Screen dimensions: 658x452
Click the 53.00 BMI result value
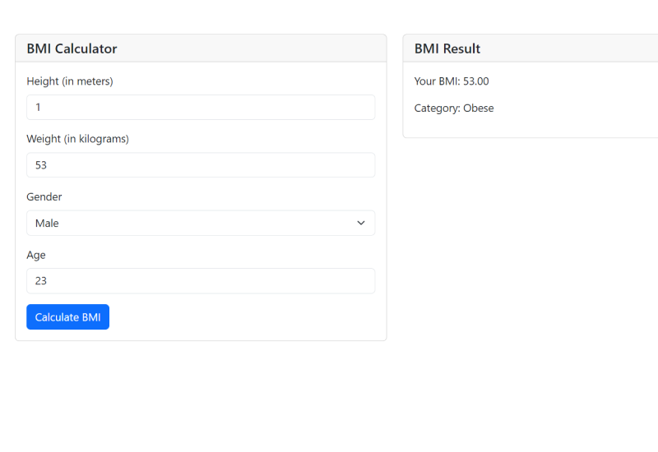tap(476, 81)
